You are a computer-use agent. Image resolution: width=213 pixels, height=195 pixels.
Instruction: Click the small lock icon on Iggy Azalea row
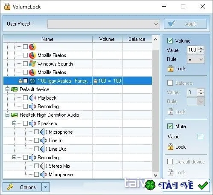pos(20,81)
